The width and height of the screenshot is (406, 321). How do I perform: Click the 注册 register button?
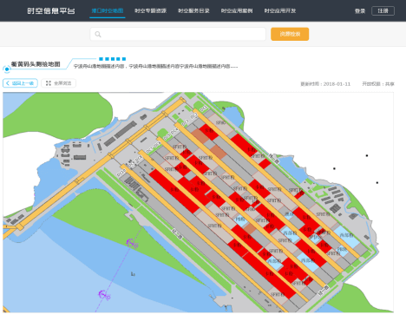point(383,11)
